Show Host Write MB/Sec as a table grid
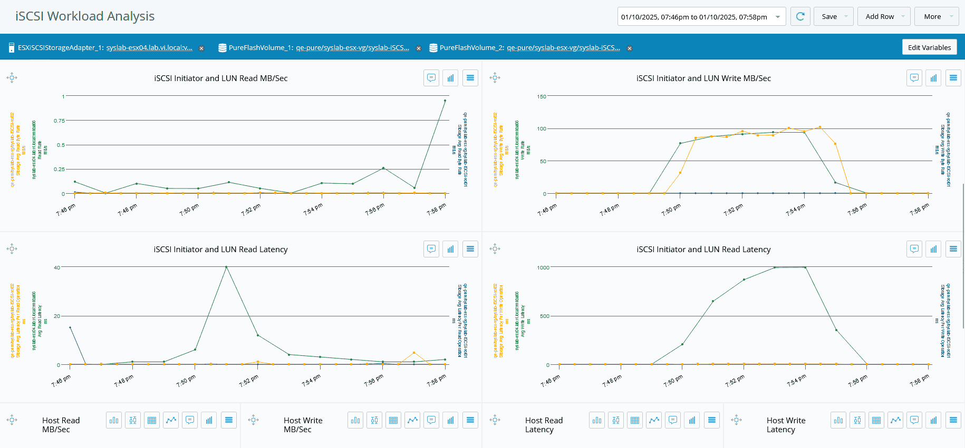Image resolution: width=965 pixels, height=448 pixels. (x=393, y=420)
